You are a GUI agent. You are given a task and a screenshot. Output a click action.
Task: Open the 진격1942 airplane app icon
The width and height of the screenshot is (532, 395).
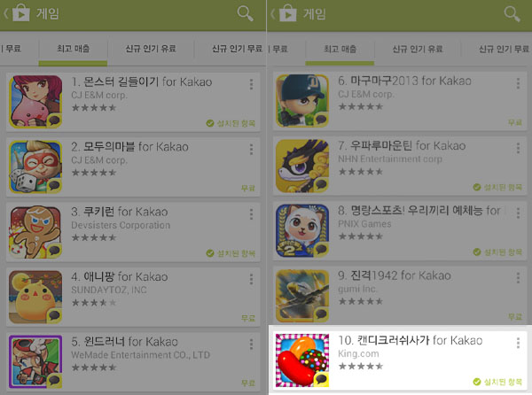click(x=302, y=296)
